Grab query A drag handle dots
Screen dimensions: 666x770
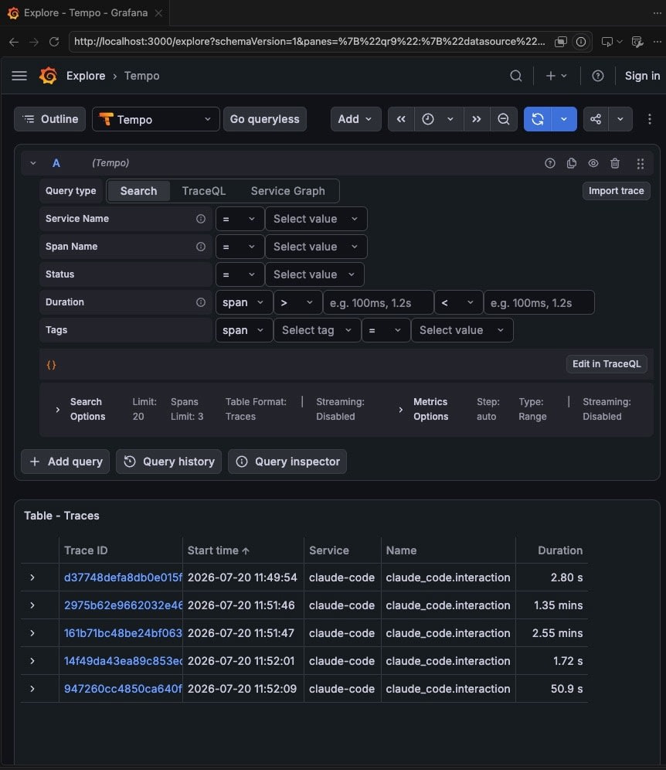click(x=641, y=164)
